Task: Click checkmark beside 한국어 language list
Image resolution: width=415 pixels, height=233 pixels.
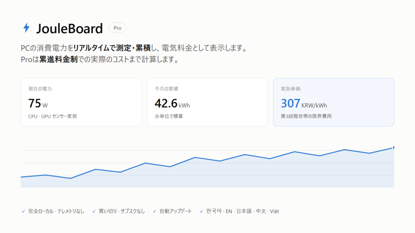Action: point(202,211)
